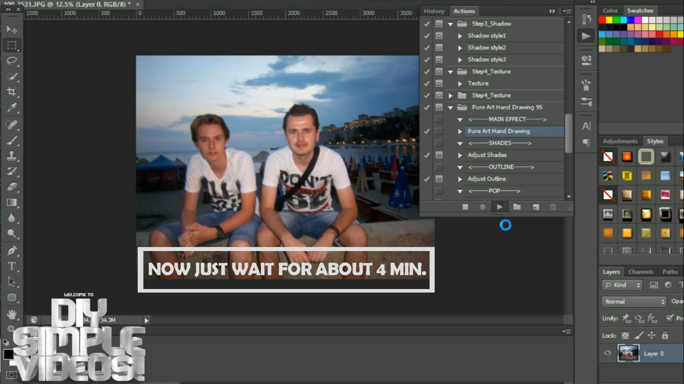Toggle checkmark for Pure Art Hand Drawing 95
Viewport: 684px width, 384px height.
pos(427,107)
